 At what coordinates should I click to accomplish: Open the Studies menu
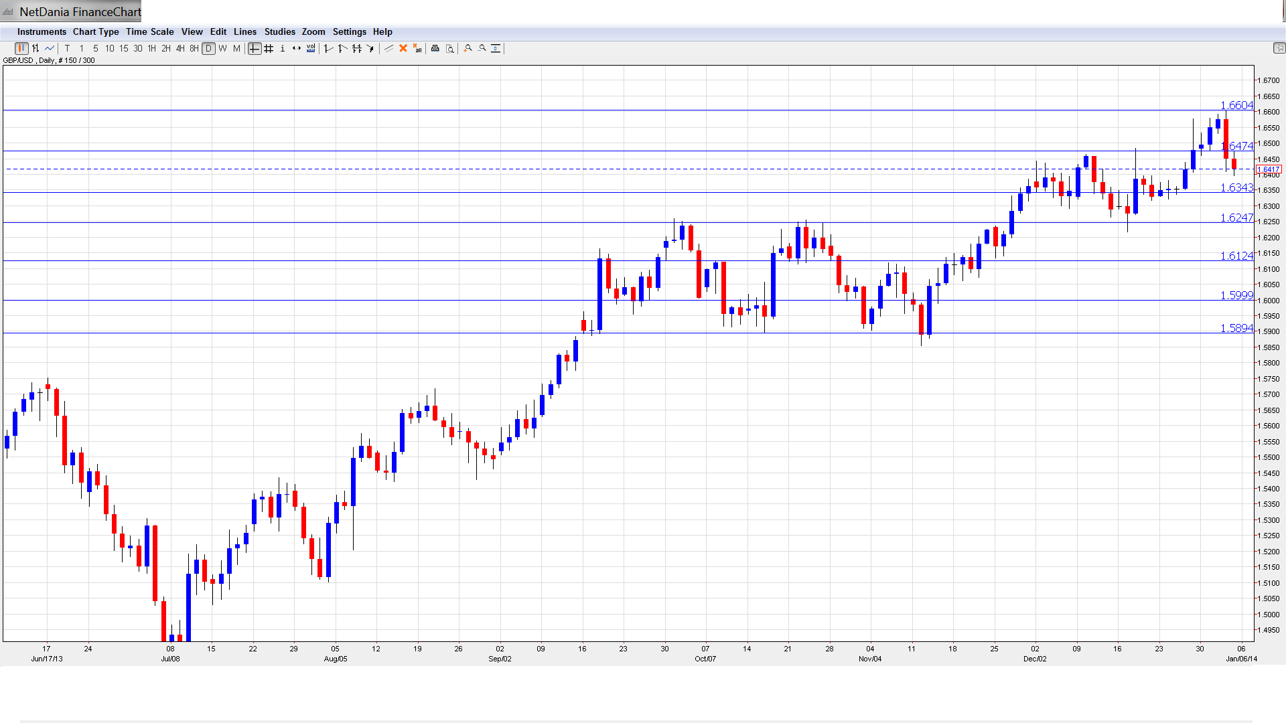pos(279,31)
